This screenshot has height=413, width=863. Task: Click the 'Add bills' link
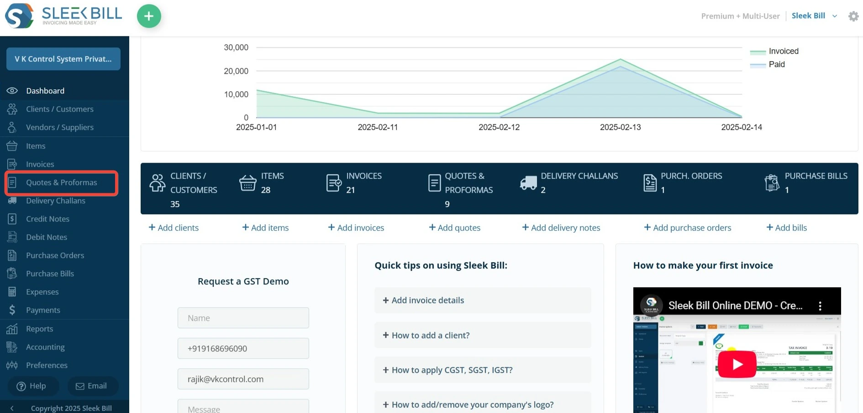click(x=787, y=227)
